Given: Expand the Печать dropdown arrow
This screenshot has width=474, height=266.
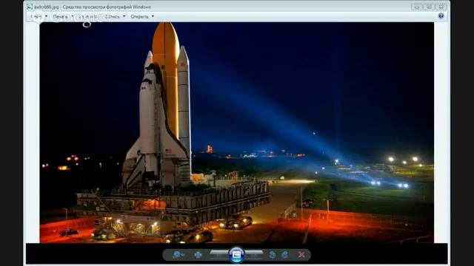Looking at the screenshot, I should click(x=73, y=16).
